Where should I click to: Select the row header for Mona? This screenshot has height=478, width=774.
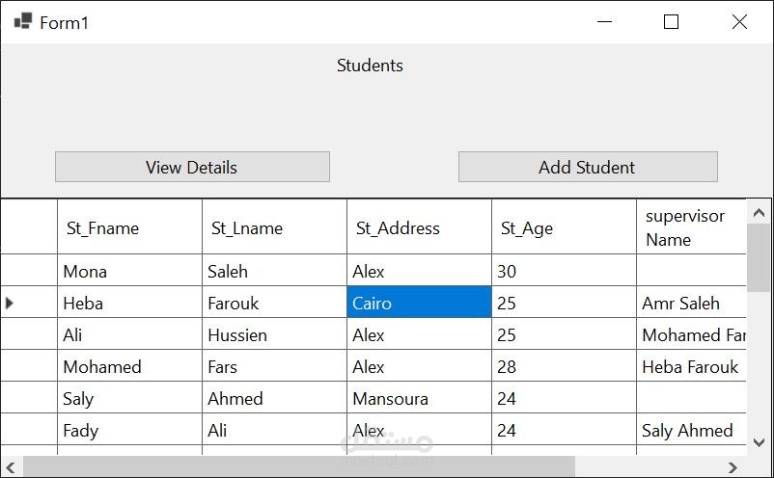pos(29,271)
